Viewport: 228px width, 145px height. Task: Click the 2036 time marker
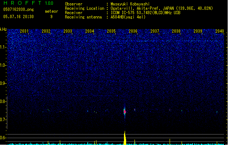coord(133,31)
